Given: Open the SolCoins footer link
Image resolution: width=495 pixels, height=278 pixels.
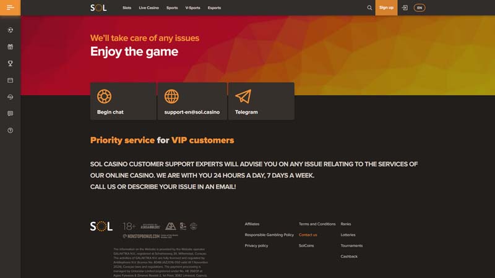Looking at the screenshot, I should click(306, 245).
